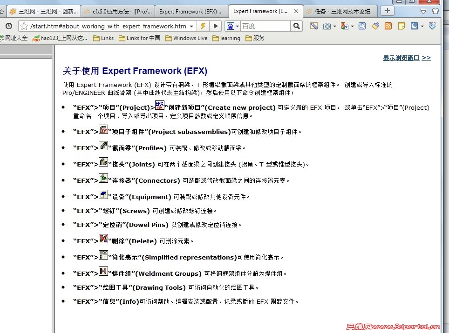This screenshot has width=449, height=333.
Task: Click the shirt skin icon by tabs
Action: tap(435, 12)
